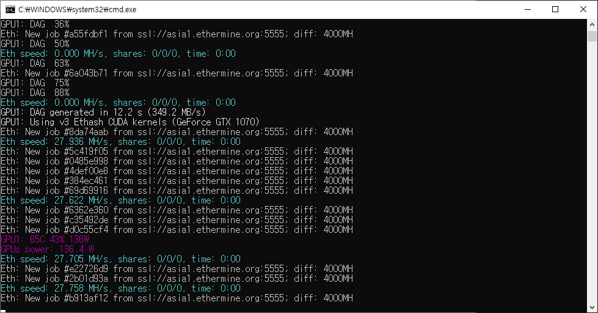Click the 'GPUs power: 136.4 W' line
This screenshot has width=598, height=313.
[x=47, y=249]
